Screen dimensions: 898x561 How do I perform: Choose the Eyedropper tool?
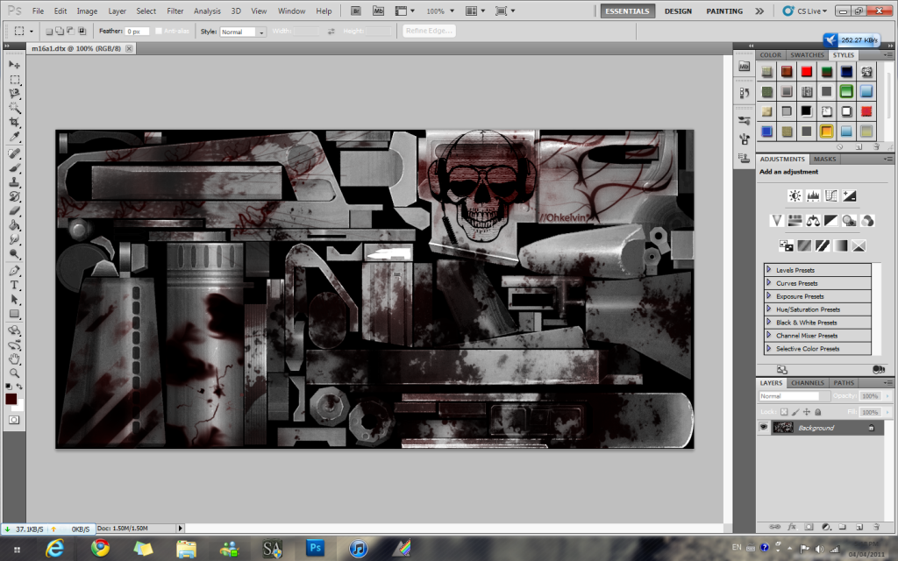[15, 137]
